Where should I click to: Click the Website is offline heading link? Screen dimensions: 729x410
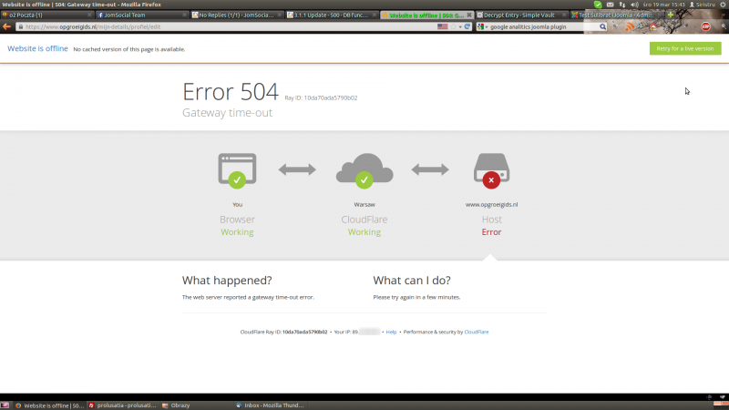pos(37,48)
